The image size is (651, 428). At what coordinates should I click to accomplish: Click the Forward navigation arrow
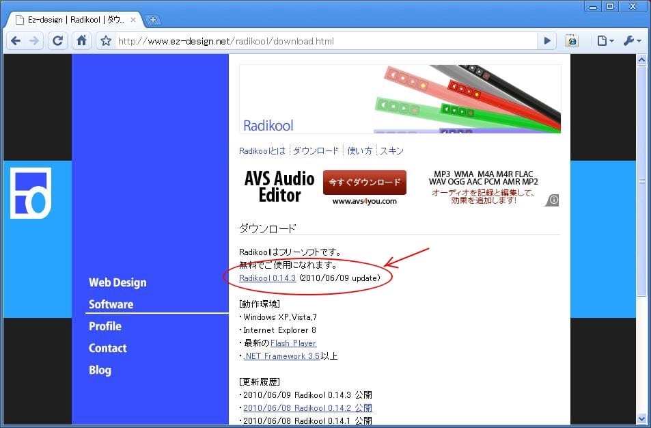(x=34, y=41)
